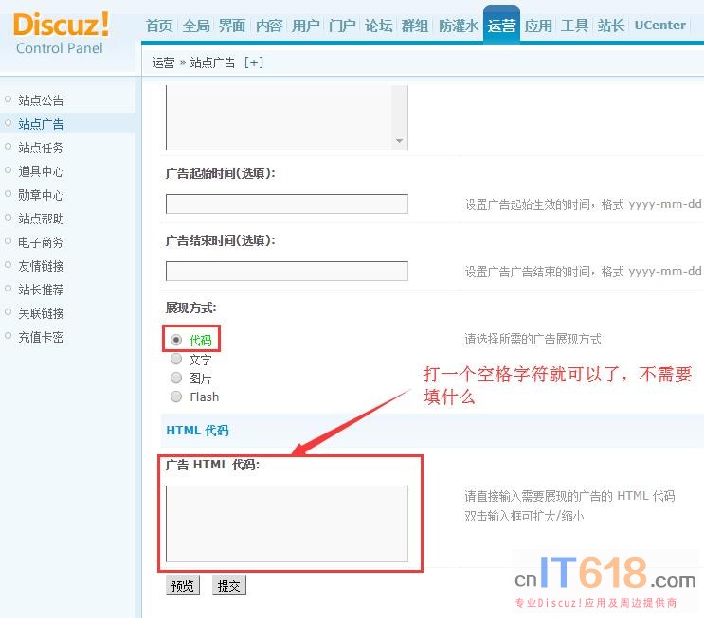Click the Discuz! Control Panel logo

click(61, 33)
